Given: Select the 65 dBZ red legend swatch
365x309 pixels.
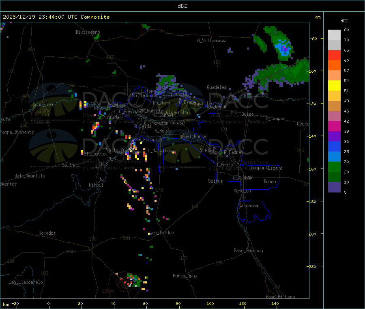Looking at the screenshot, I should pos(334,55).
